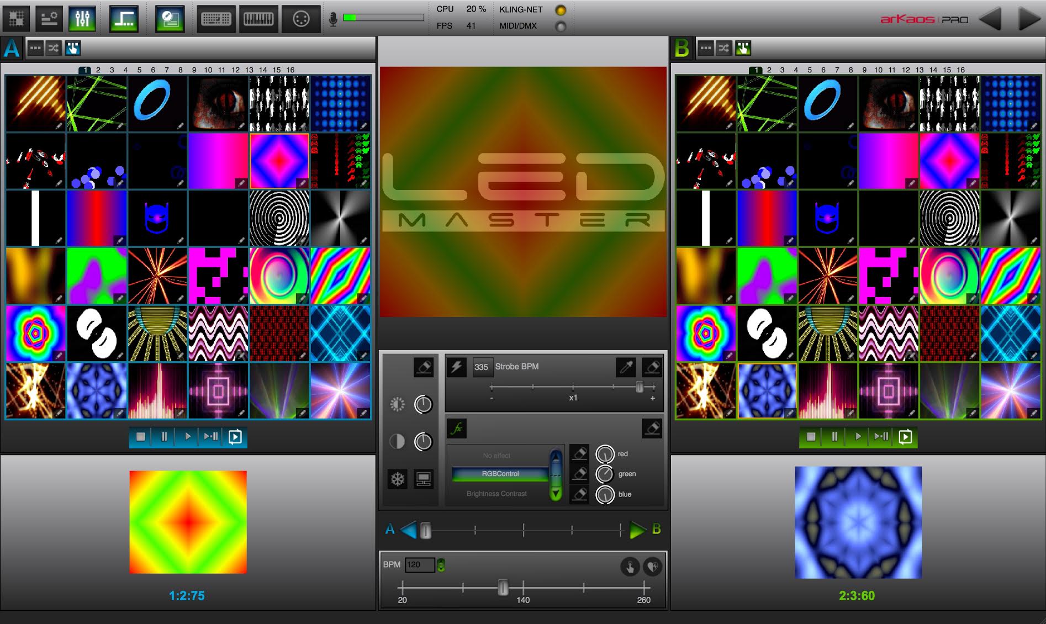Click the red knob in RGBControl
This screenshot has height=624, width=1046.
[x=605, y=454]
